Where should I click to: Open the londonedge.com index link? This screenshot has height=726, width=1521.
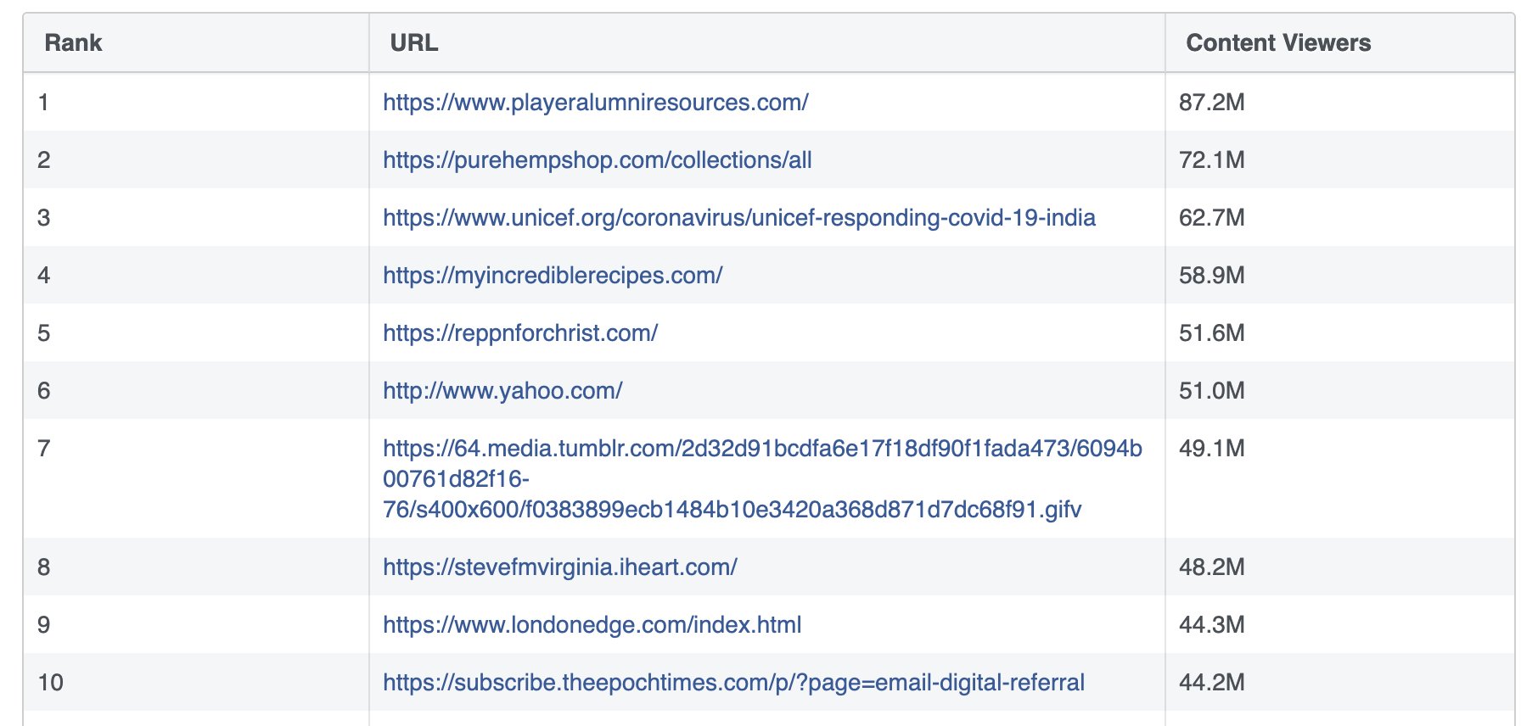click(x=592, y=625)
